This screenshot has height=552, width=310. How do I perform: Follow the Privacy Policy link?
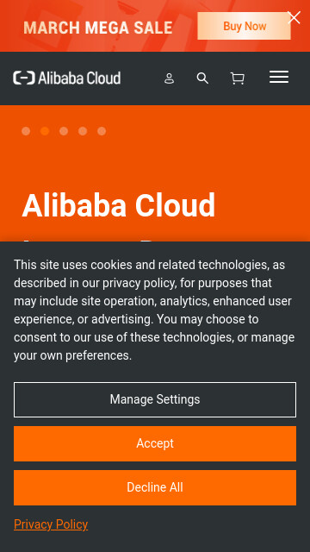pos(51,524)
